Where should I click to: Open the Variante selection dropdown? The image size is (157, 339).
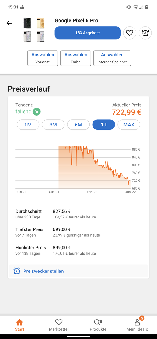point(43,58)
